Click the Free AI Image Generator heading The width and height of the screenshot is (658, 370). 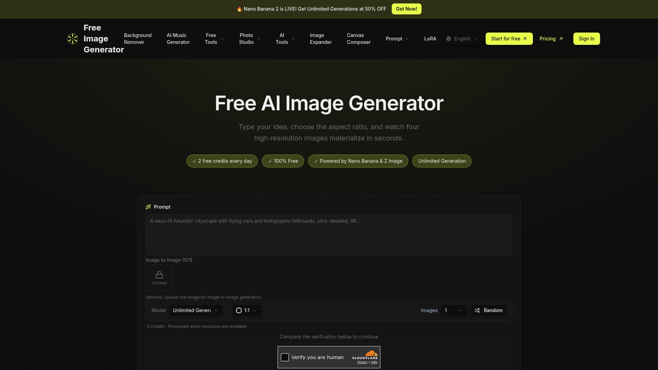coord(329,103)
